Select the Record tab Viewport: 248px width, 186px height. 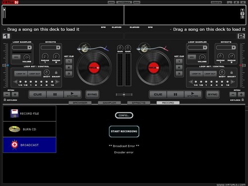(x=168, y=103)
